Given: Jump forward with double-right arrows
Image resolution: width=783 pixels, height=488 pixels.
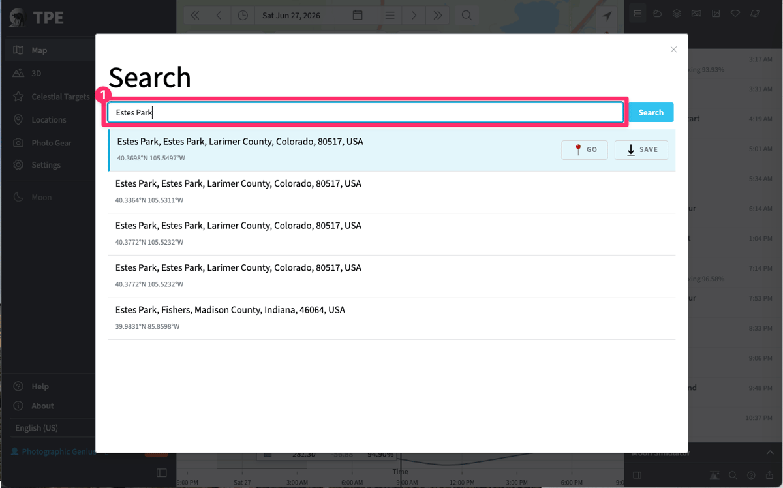Looking at the screenshot, I should (437, 16).
